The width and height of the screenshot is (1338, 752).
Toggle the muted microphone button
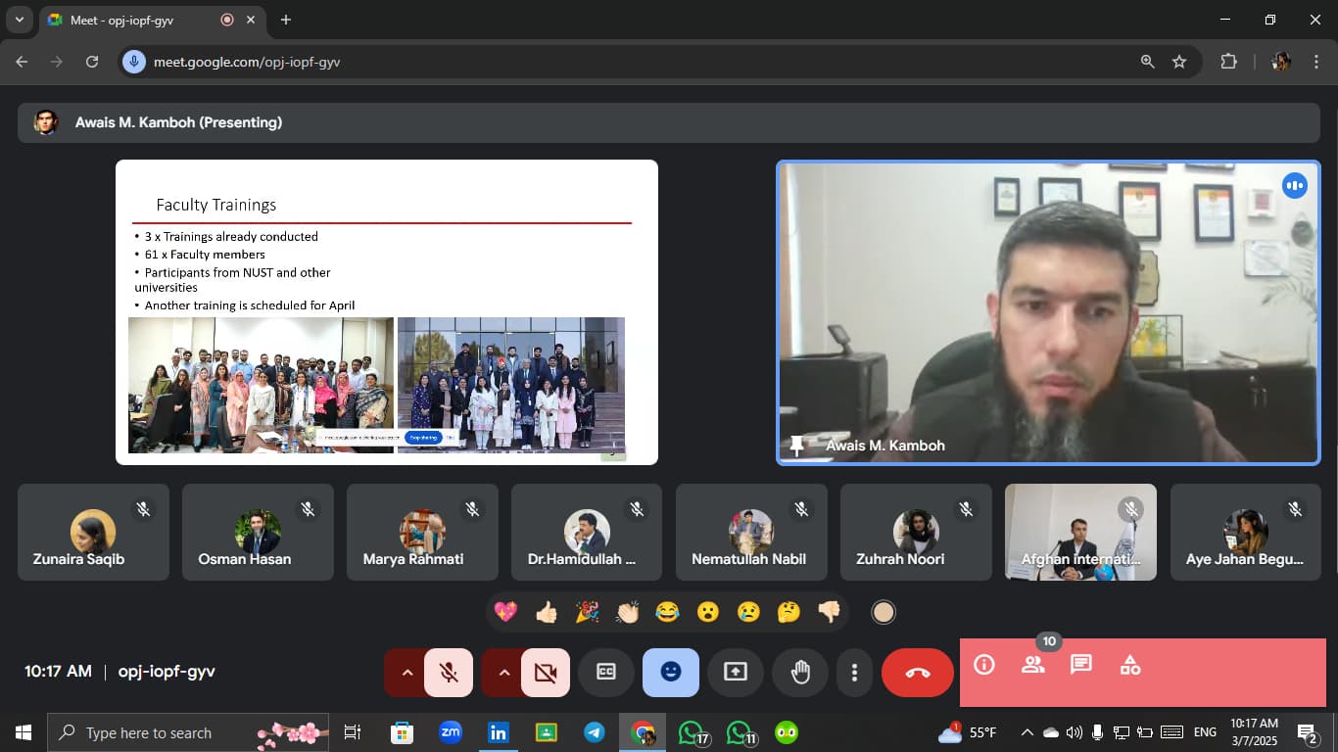(x=449, y=673)
